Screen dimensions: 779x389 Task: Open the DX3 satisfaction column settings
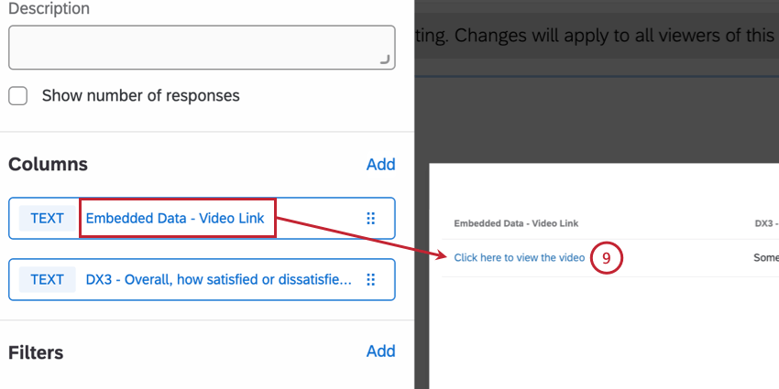[218, 280]
